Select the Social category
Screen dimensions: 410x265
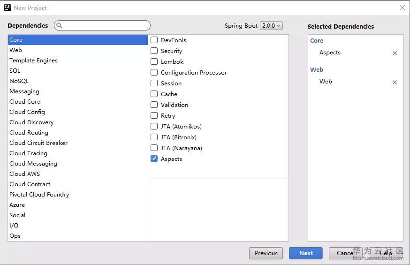tap(78, 215)
